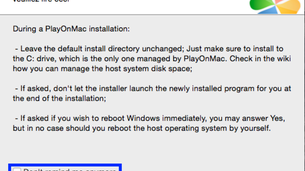Click the PlayOnMac clover logo
The image size is (305, 171).
coord(275,6)
